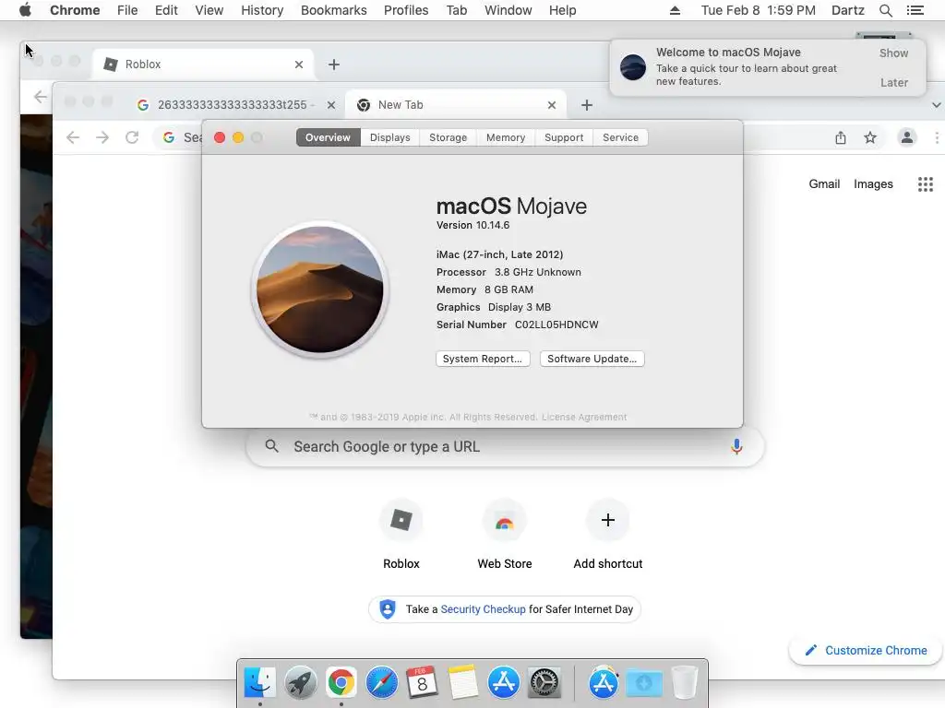
Task: Click the share icon in Chrome toolbar
Action: [x=841, y=138]
